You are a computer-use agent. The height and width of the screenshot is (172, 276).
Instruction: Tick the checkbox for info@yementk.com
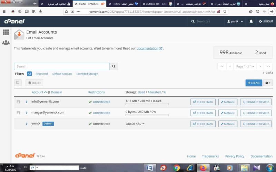pos(18,102)
